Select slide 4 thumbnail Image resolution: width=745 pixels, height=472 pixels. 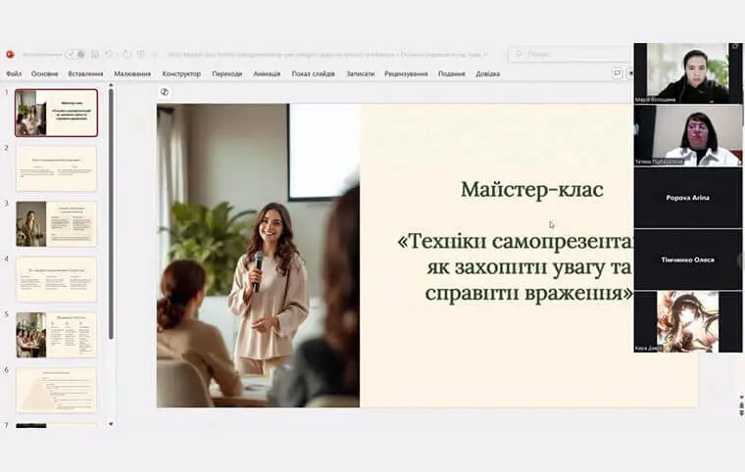(56, 279)
